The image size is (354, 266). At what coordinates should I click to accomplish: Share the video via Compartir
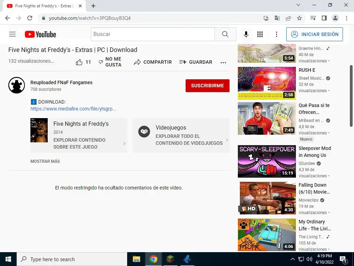click(152, 62)
